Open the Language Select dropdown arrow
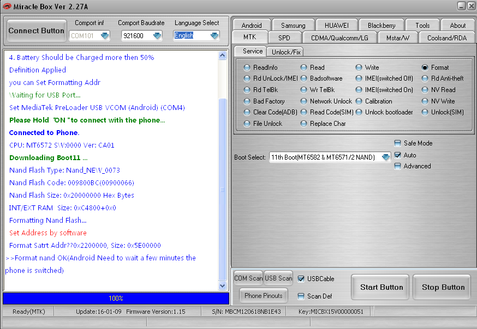 pyautogui.click(x=214, y=36)
